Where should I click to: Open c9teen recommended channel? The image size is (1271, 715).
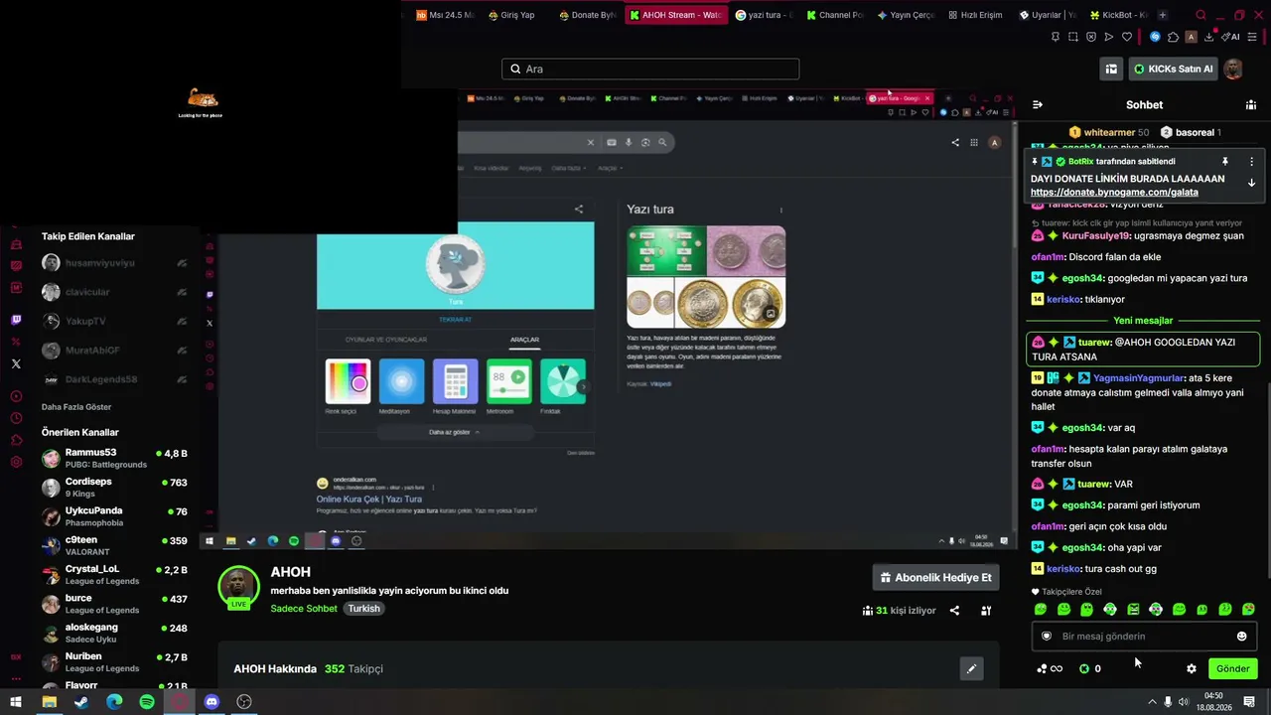(115, 545)
